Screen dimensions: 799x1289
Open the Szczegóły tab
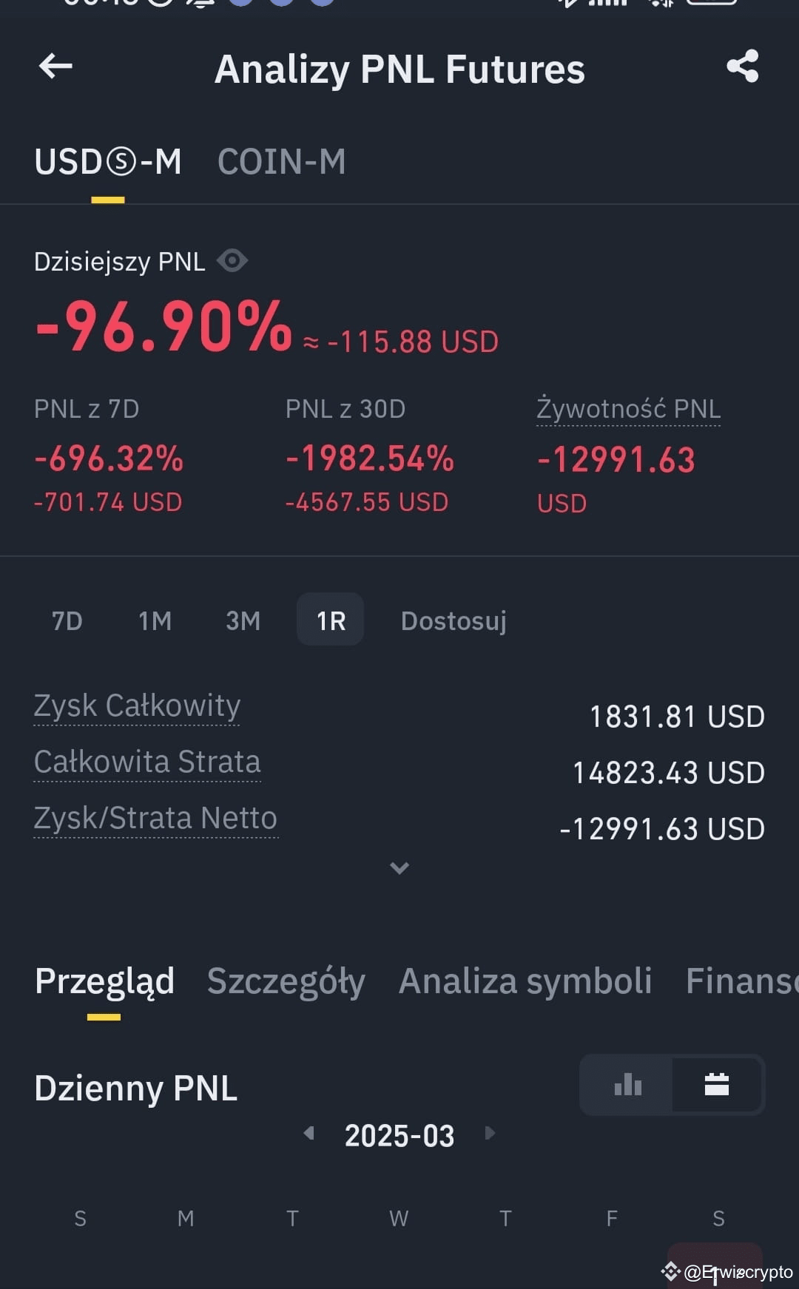click(x=286, y=982)
